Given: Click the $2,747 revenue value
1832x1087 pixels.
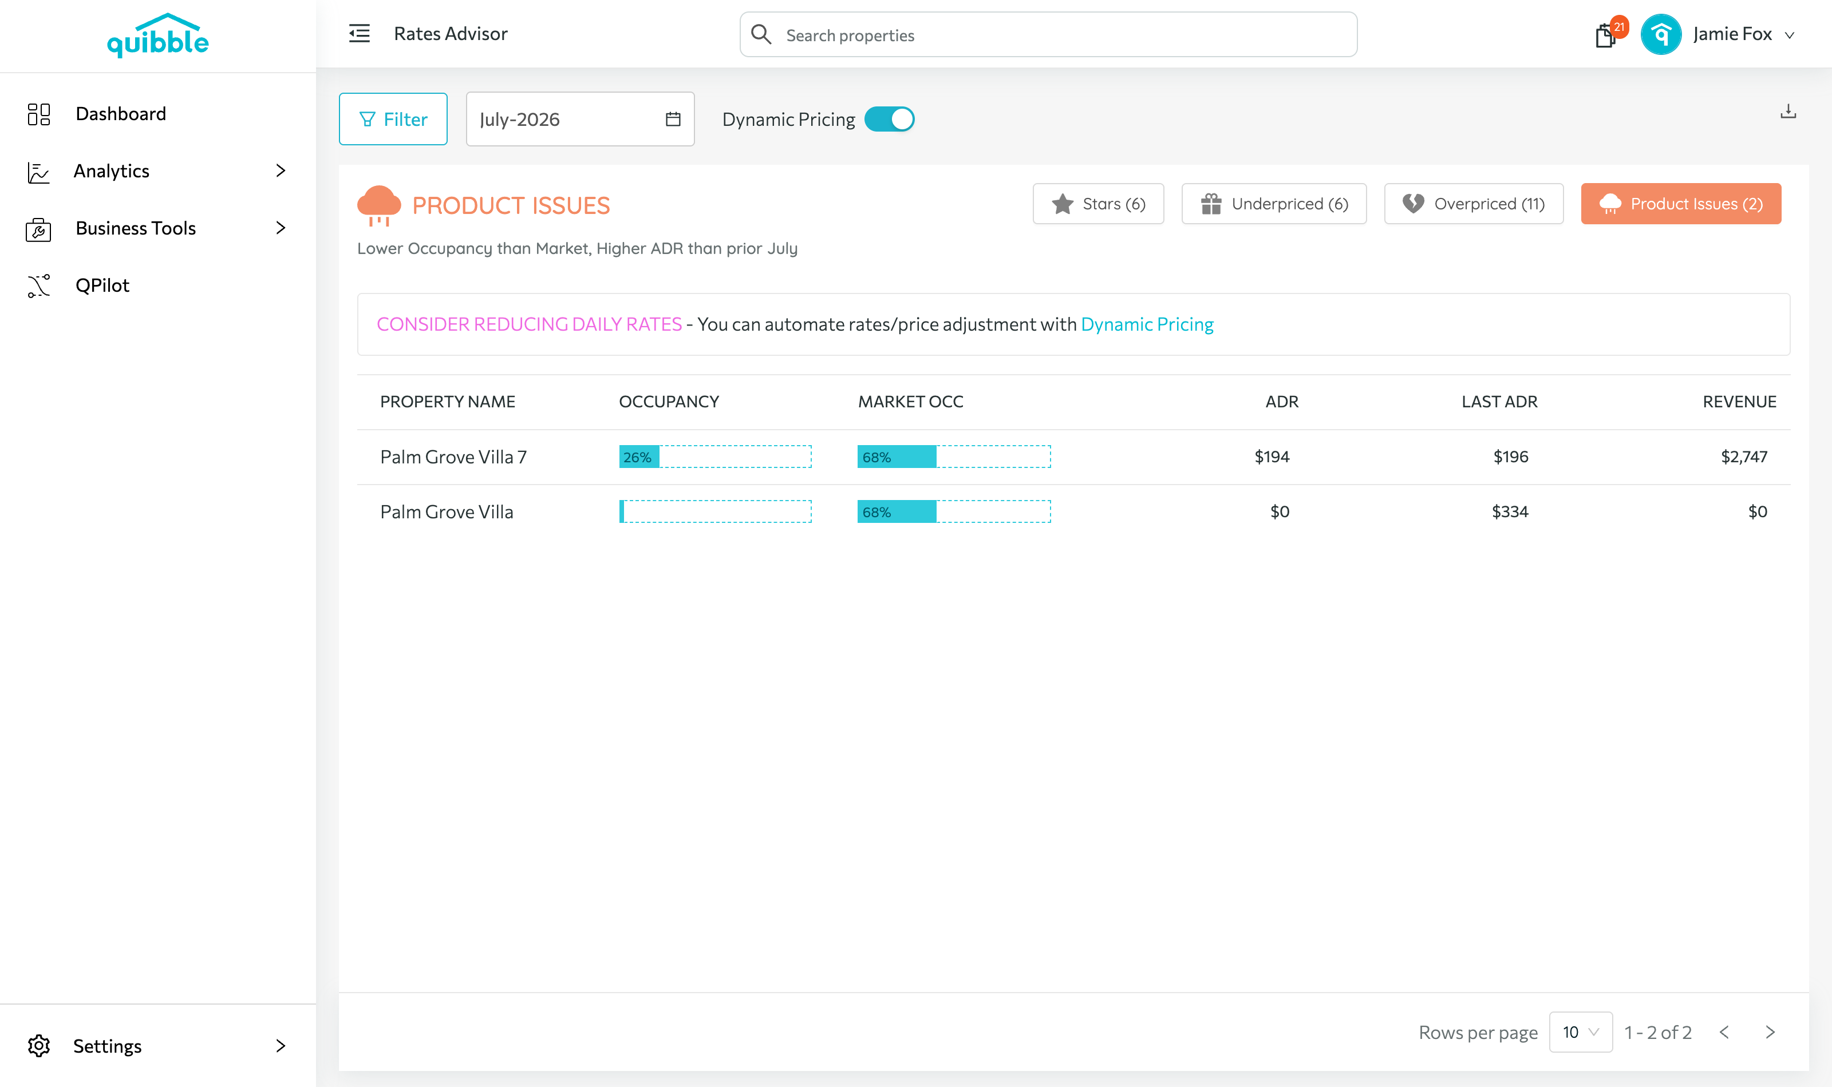Looking at the screenshot, I should [1743, 457].
